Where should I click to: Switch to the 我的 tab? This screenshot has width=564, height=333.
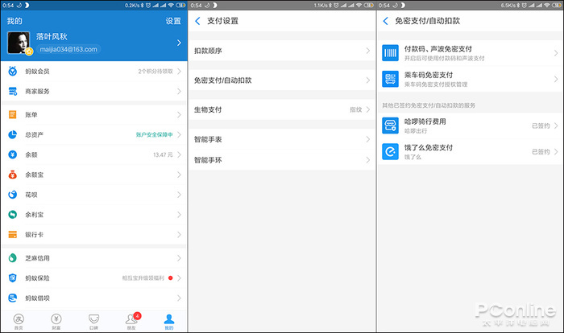pyautogui.click(x=169, y=322)
